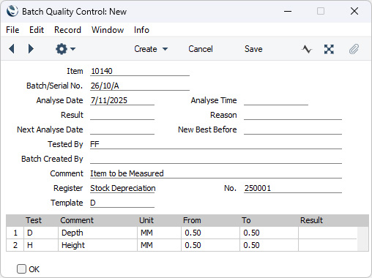Image resolution: width=372 pixels, height=278 pixels.
Task: Open the paperclip attachments icon
Action: pyautogui.click(x=354, y=49)
